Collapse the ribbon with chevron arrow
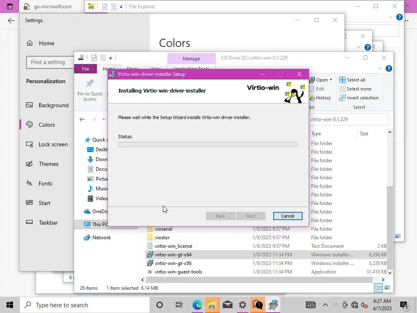Image resolution: width=417 pixels, height=313 pixels. [380, 68]
